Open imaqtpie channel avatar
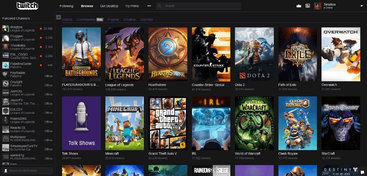The height and width of the screenshot is (176, 367). [x=6, y=29]
